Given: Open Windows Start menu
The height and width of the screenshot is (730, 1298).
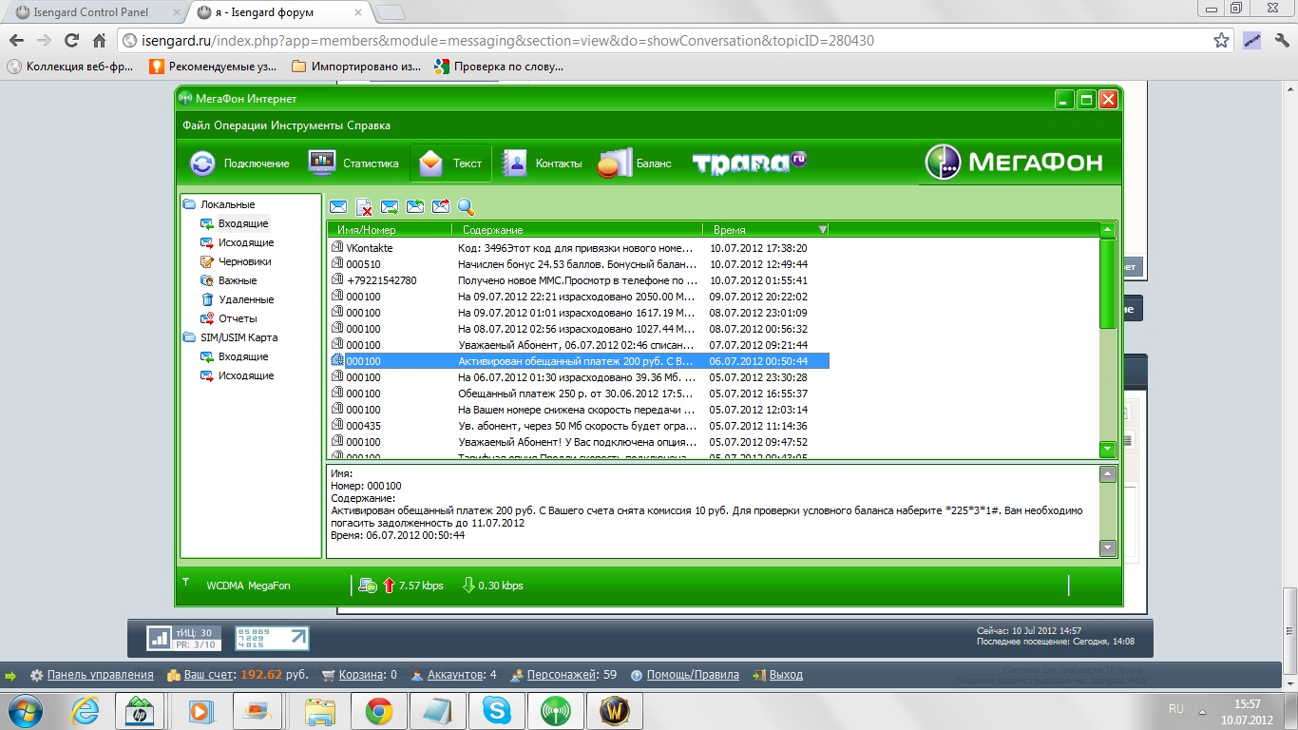Looking at the screenshot, I should (x=24, y=710).
